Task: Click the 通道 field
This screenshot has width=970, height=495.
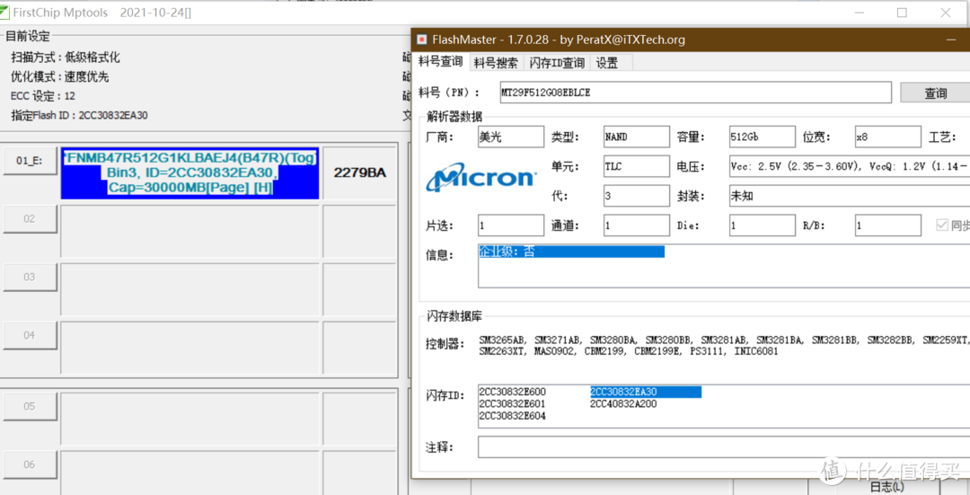Action: coord(637,225)
